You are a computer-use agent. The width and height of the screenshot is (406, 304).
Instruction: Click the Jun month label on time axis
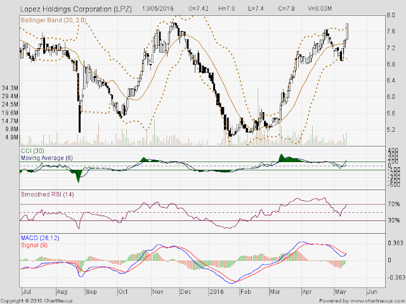click(372, 292)
